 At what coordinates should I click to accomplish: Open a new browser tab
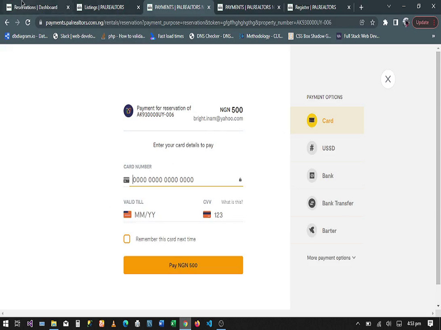coord(361,7)
